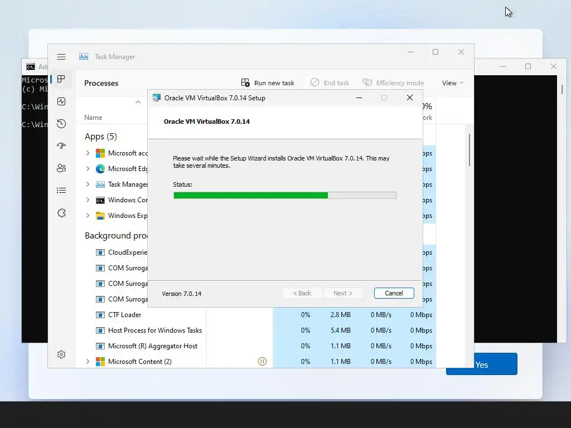571x428 pixels.
Task: Click the Host Process for Windows Tasks icon
Action: [x=100, y=330]
